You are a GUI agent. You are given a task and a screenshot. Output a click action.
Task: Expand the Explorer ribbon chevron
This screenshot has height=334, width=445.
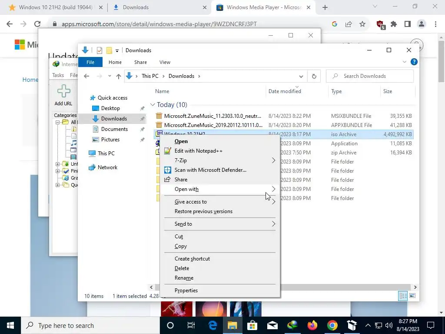click(x=405, y=62)
